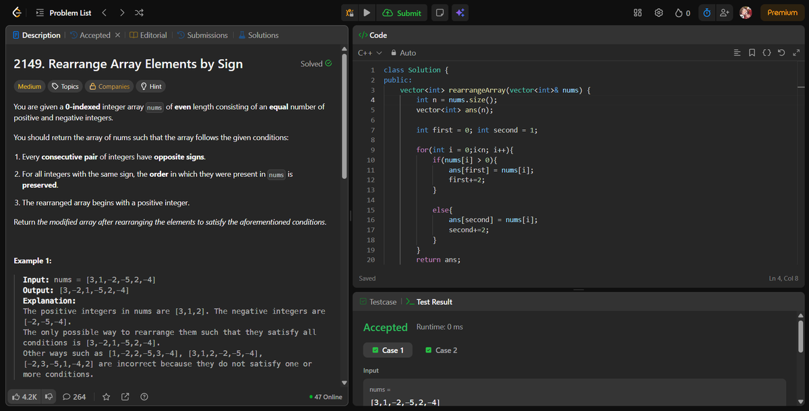Click the 'Runtime: 0 ms' text
The height and width of the screenshot is (411, 809).
coord(440,327)
